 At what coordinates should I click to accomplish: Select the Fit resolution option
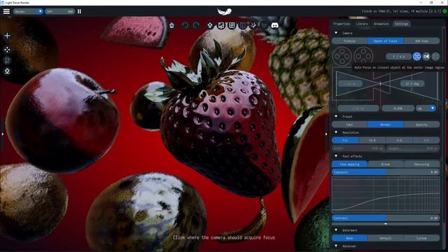tap(345, 140)
